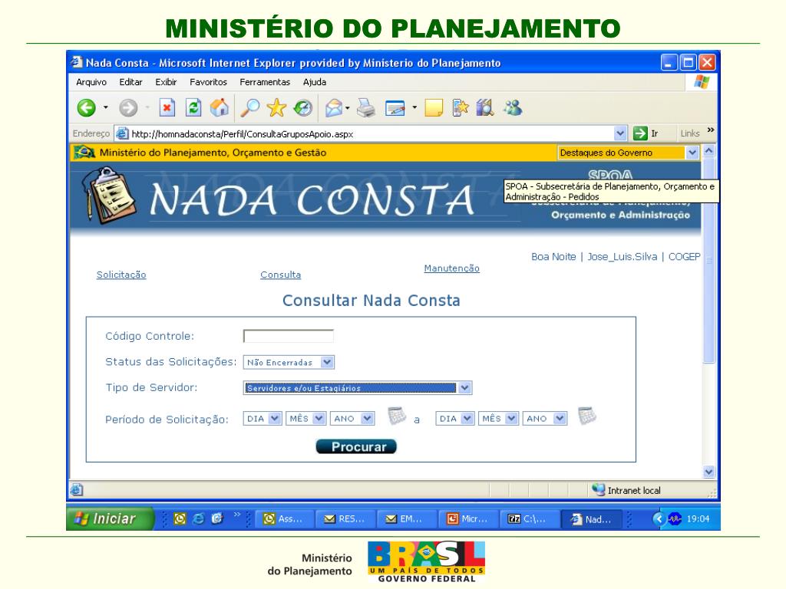Click the Jose_Luis.Silva user link

(622, 256)
